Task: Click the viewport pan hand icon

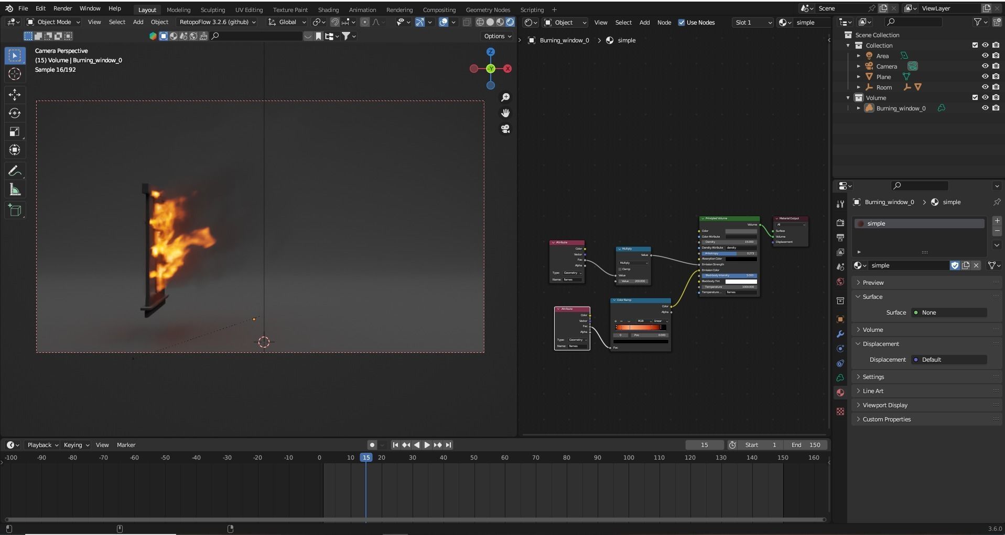Action: pos(505,113)
